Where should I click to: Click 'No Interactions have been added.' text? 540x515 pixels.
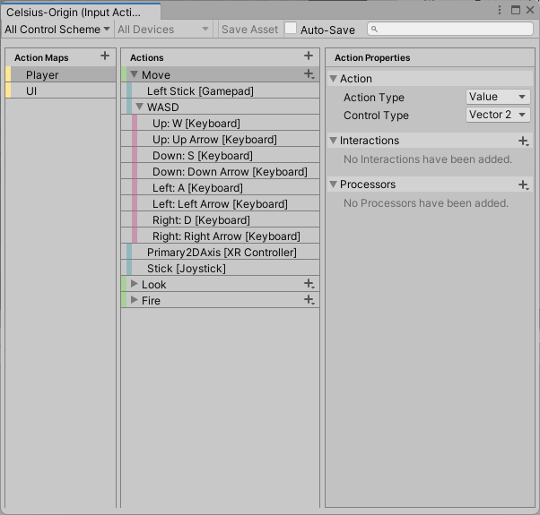pos(428,159)
